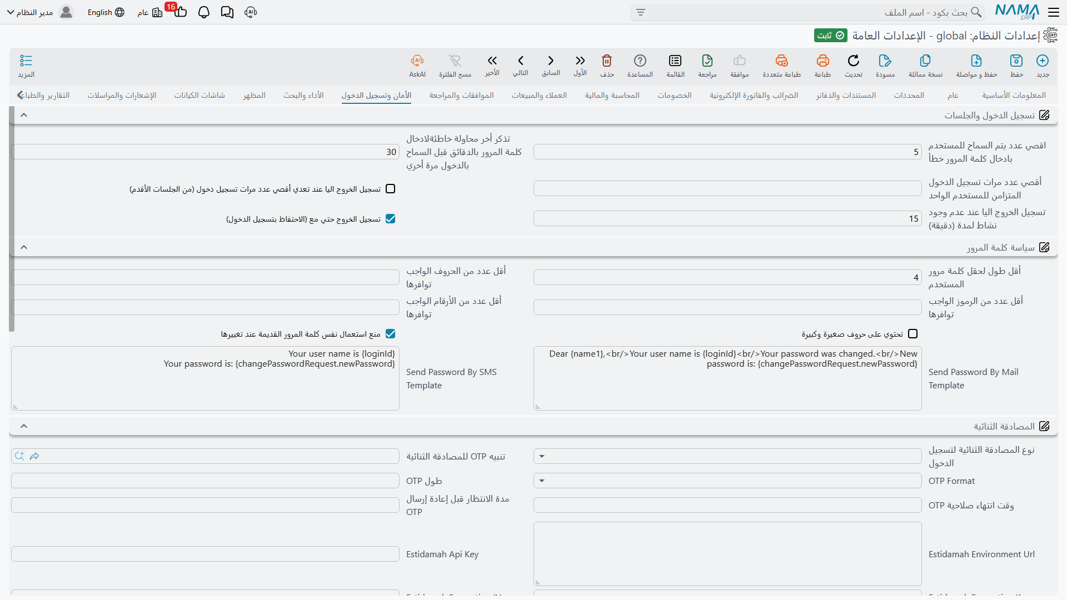Screen dimensions: 1067x600
Task: Open the مدير النظام user dropdown
Action: pos(40,12)
